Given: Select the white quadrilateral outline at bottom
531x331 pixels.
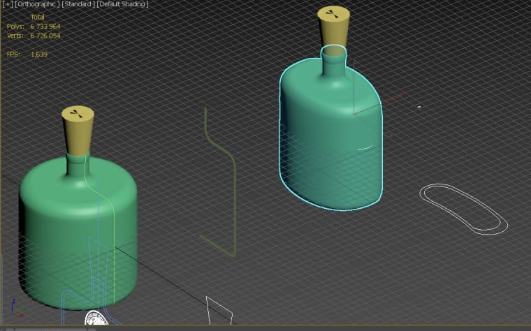Looking at the screenshot, I should tap(219, 311).
